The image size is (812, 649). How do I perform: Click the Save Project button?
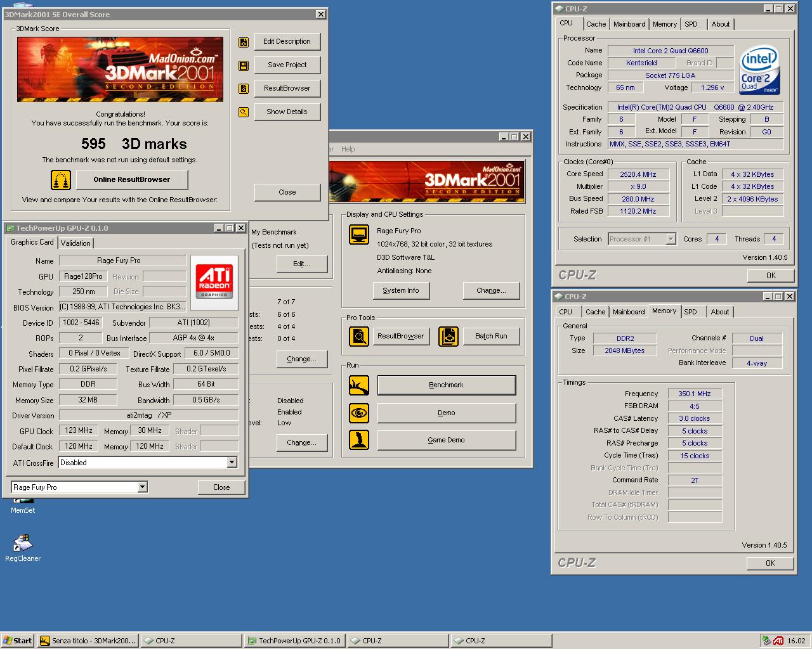tap(287, 65)
